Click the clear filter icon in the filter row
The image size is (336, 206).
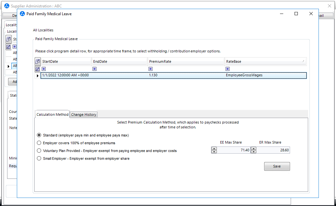(38, 69)
